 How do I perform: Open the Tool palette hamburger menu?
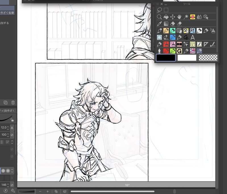(x=158, y=4)
